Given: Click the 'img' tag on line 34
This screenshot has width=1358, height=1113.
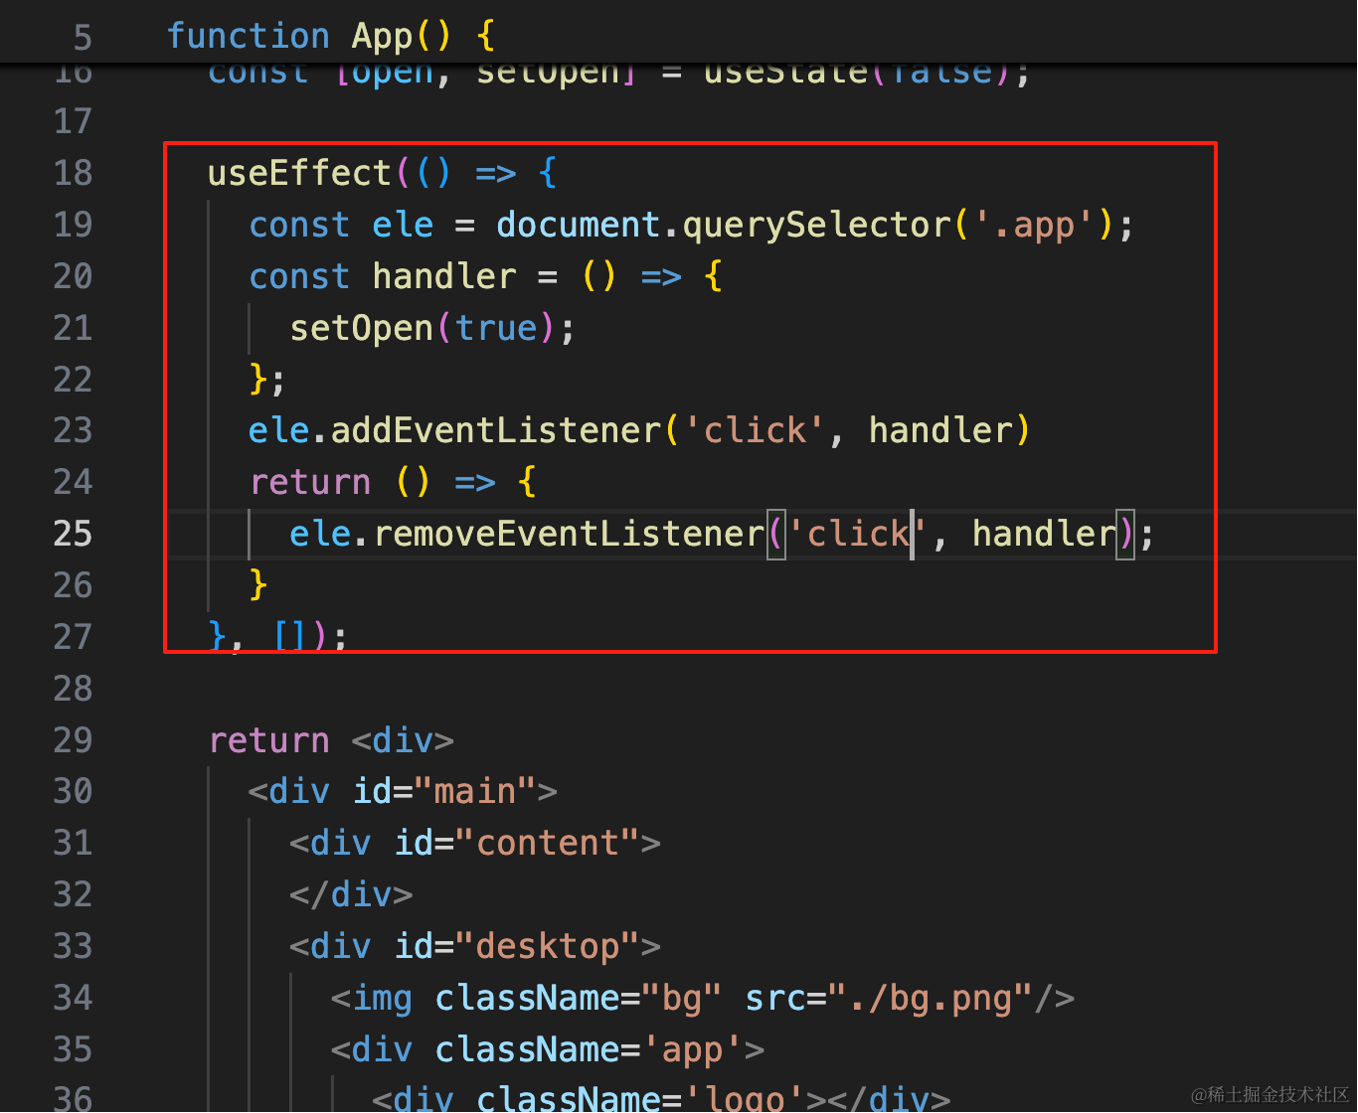Looking at the screenshot, I should tap(382, 998).
